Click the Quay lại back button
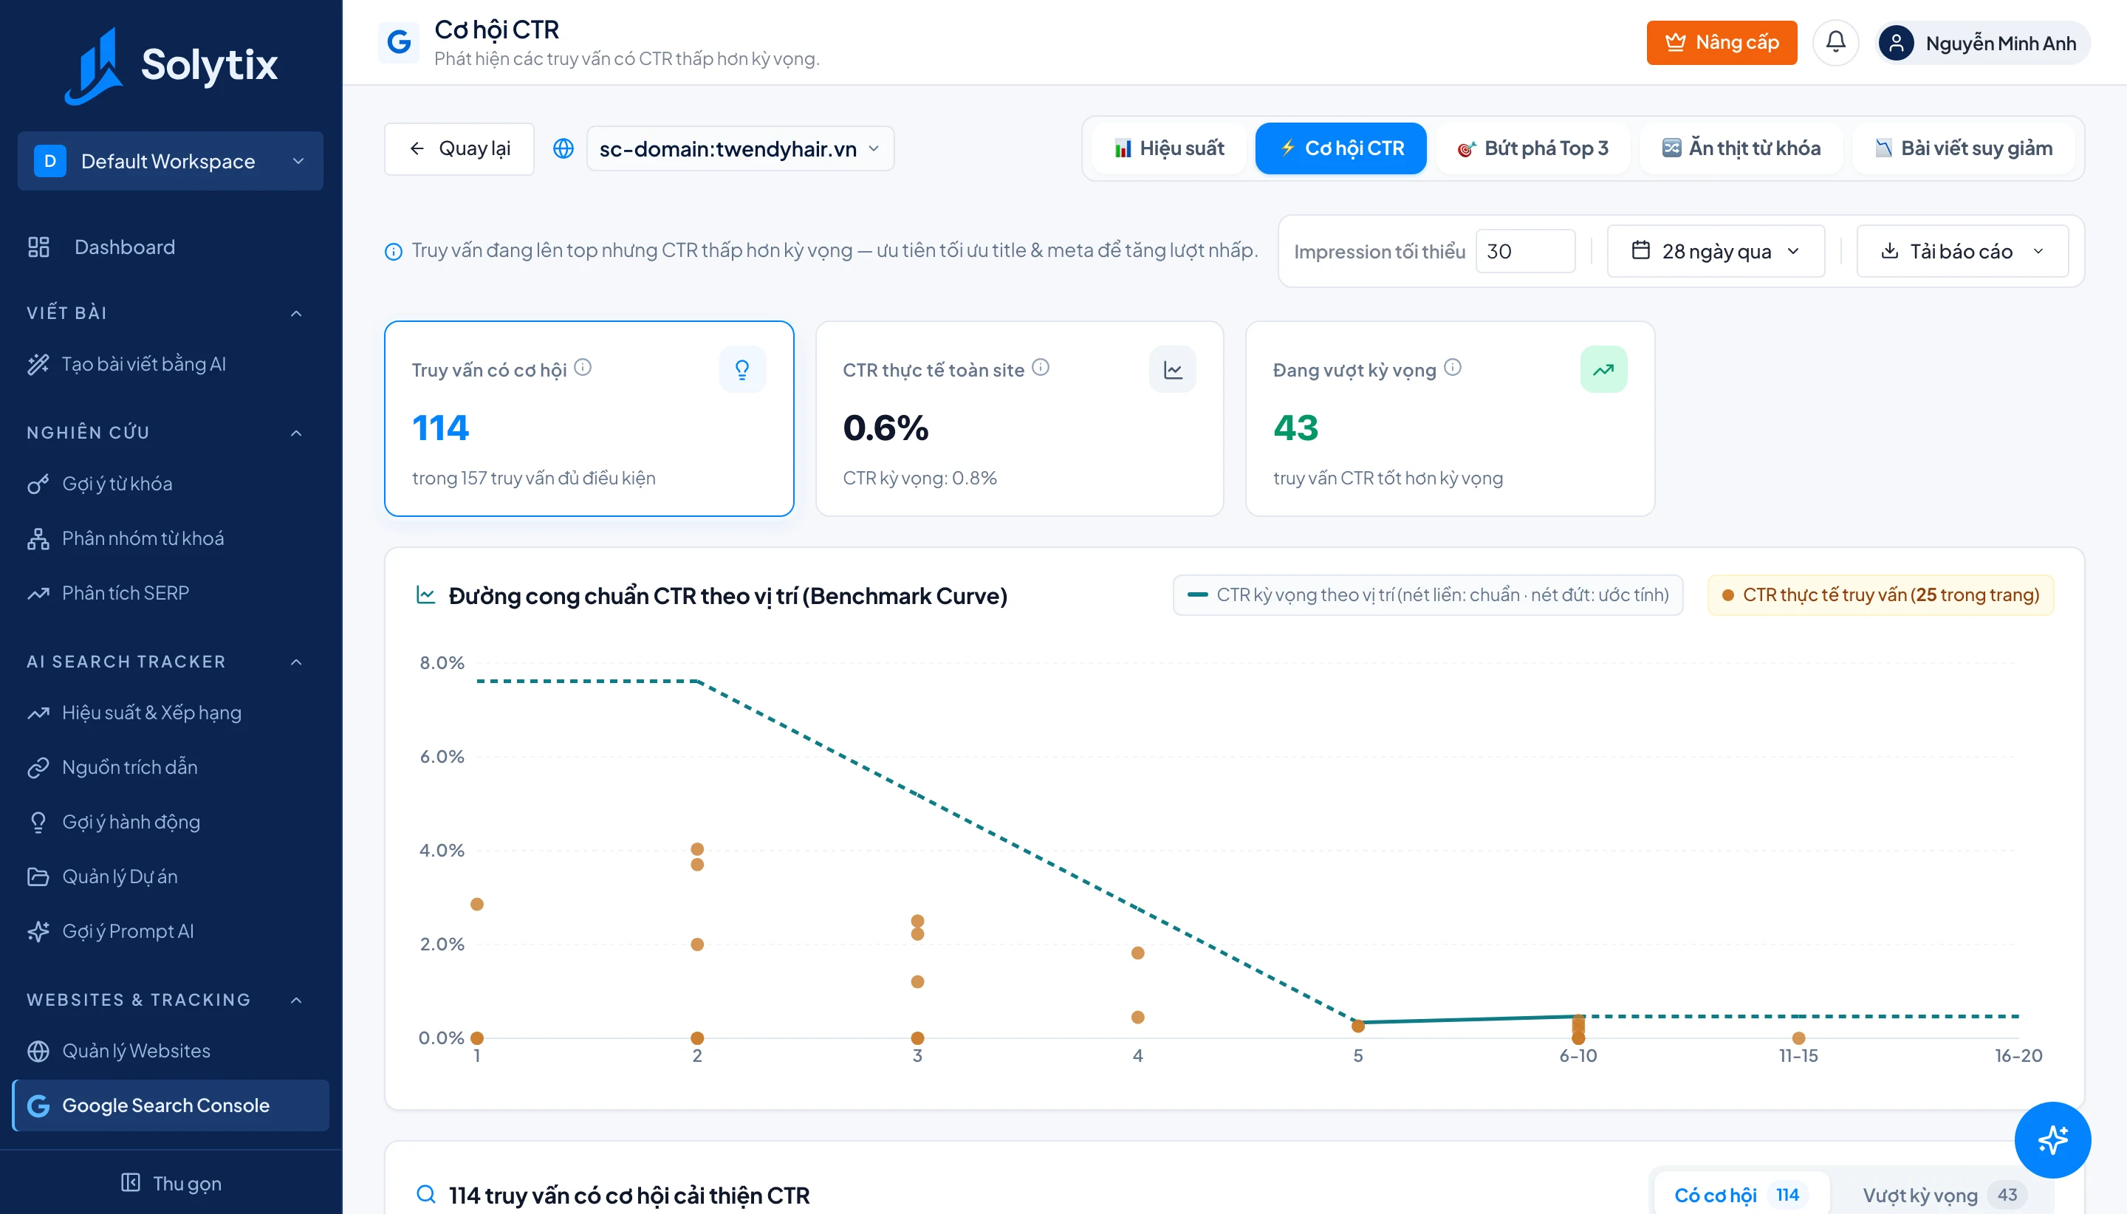 click(x=459, y=148)
